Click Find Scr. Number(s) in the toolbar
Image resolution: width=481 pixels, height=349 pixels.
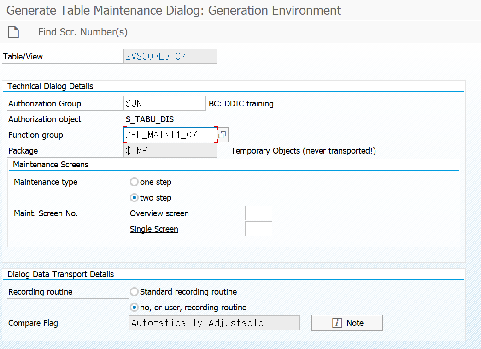pos(83,32)
